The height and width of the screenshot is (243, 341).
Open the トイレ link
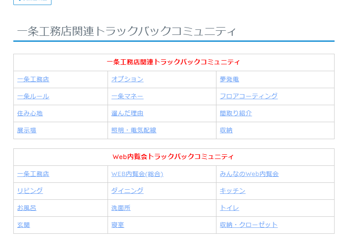click(x=229, y=208)
